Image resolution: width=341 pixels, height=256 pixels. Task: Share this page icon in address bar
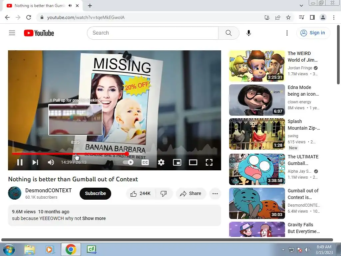(278, 17)
